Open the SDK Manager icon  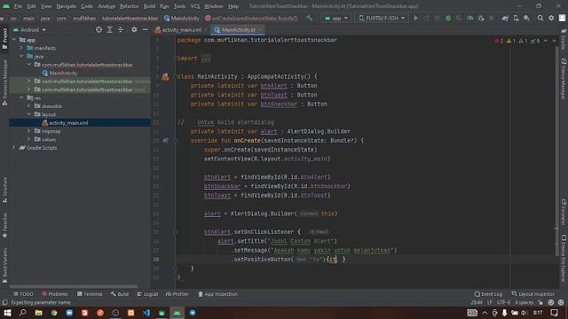click(526, 18)
